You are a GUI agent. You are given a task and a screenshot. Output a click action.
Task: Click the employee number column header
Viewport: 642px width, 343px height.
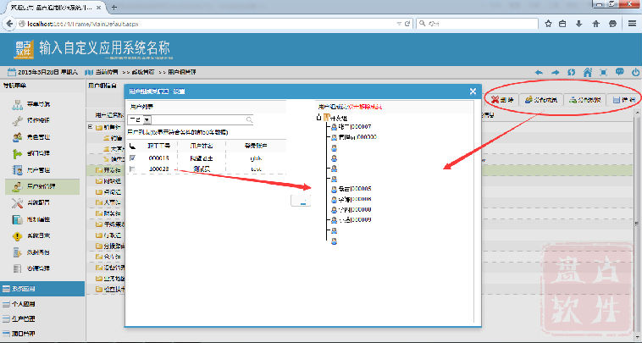[x=158, y=146]
